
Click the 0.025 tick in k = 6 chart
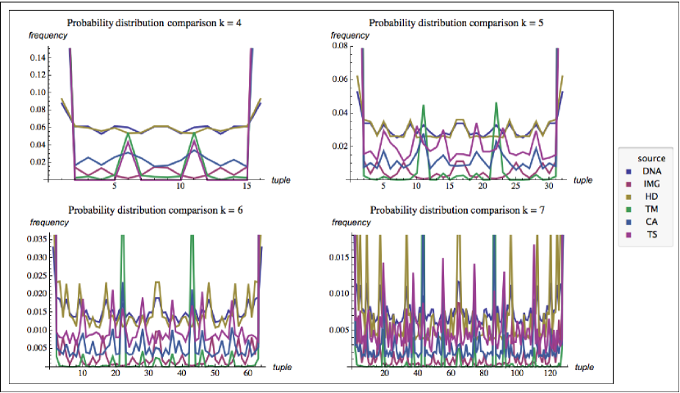tap(35, 276)
